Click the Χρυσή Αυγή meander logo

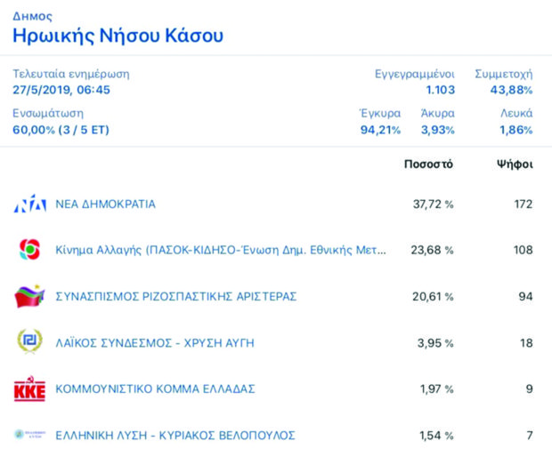[x=29, y=342]
